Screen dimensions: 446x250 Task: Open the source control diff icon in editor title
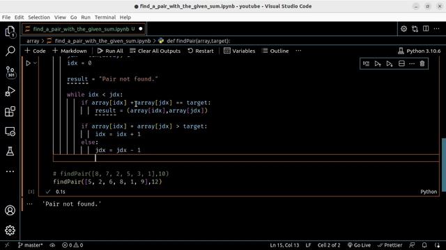[x=415, y=28]
